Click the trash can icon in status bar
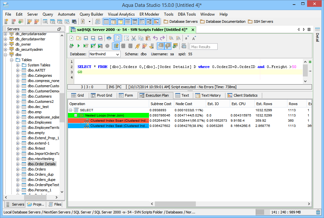Image resolution: width=324 pixels, height=218 pixels. coord(318,212)
